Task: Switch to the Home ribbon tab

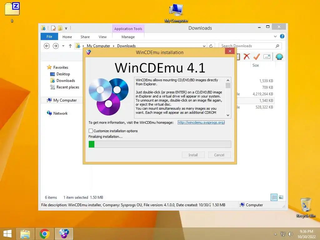Action: [x=67, y=37]
